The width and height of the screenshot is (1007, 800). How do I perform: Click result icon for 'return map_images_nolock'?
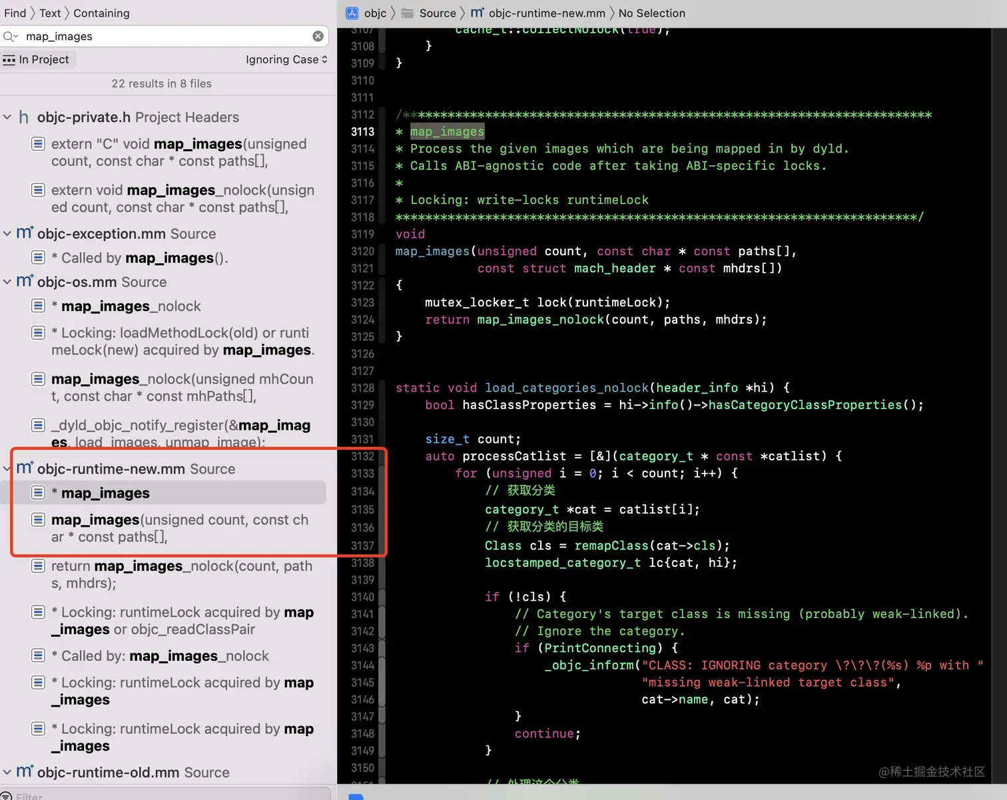coord(39,566)
